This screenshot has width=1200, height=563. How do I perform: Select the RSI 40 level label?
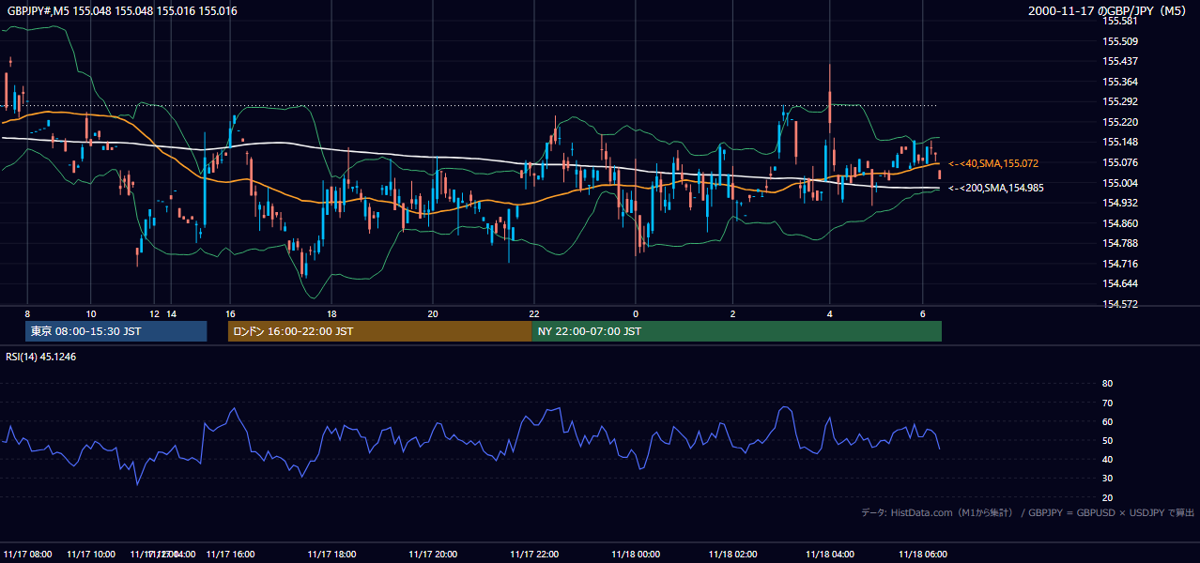point(1107,459)
